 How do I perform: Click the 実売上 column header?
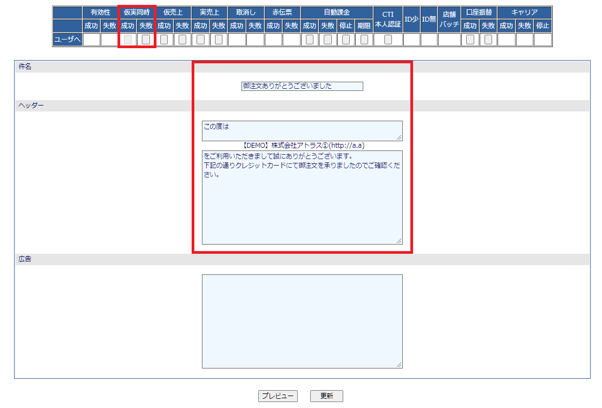click(x=210, y=12)
